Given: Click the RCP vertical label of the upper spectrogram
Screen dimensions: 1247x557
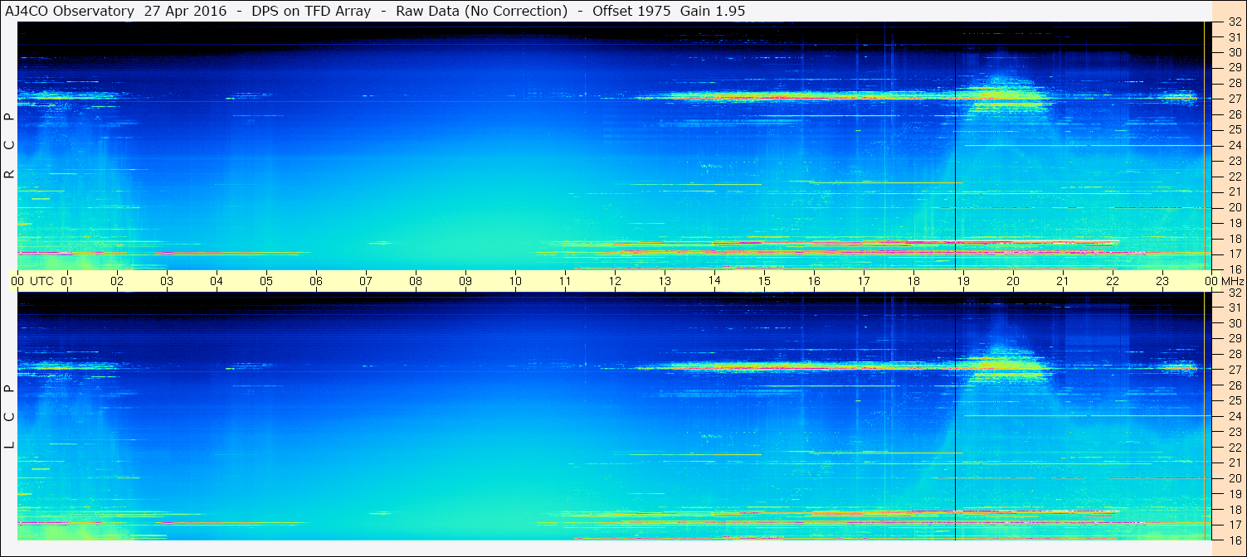Looking at the screenshot, I should point(9,146).
